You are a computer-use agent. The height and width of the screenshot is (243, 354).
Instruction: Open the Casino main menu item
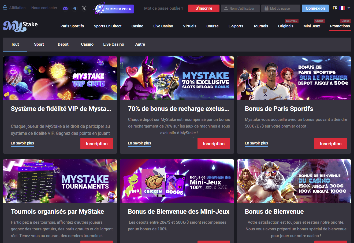(137, 26)
